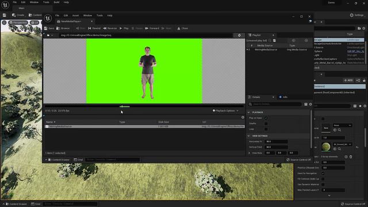Open Tools menu in media player window
This screenshot has width=368, height=207.
tap(99, 16)
